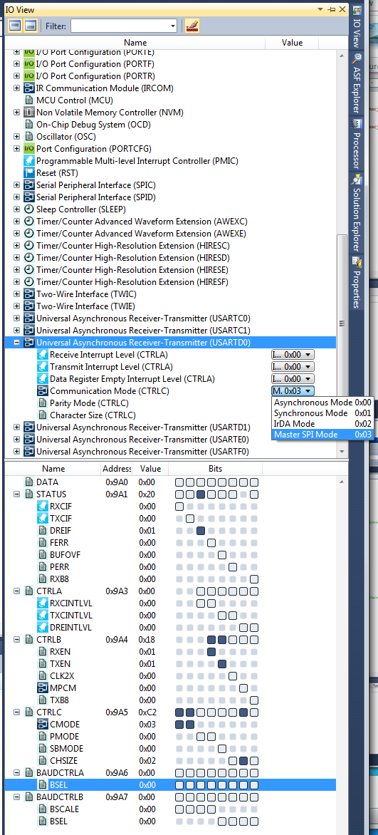Select the USARTC0 tree row
Screen dimensions: 378x835
pyautogui.click(x=170, y=318)
